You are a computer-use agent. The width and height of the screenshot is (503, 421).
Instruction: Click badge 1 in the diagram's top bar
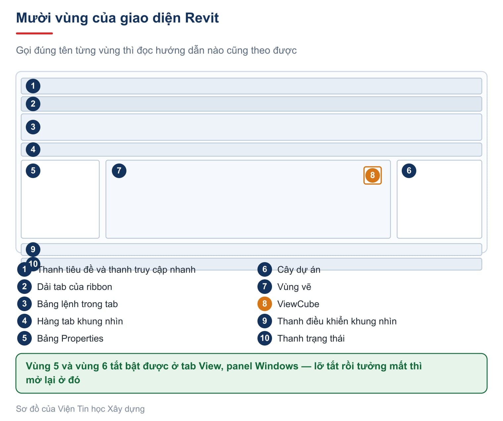(x=33, y=86)
